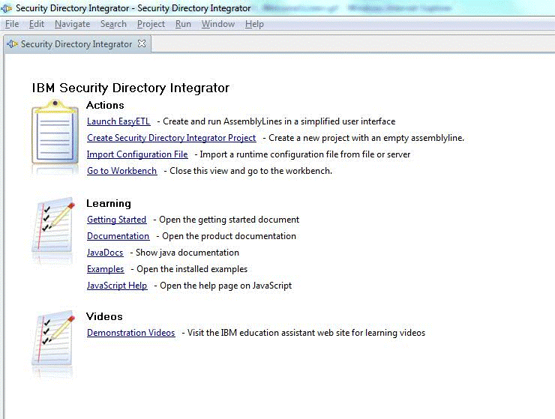Open the Help menu
Image resolution: width=555 pixels, height=419 pixels.
click(x=254, y=24)
